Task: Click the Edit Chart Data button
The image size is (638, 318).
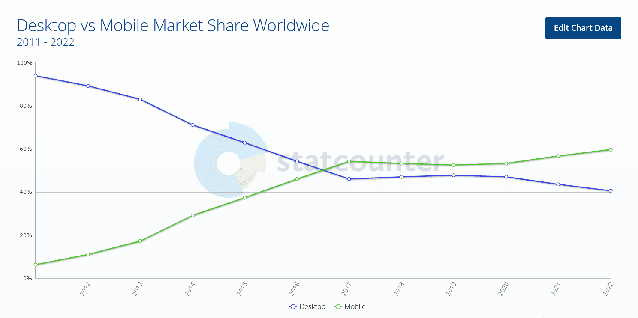Action: pos(583,28)
